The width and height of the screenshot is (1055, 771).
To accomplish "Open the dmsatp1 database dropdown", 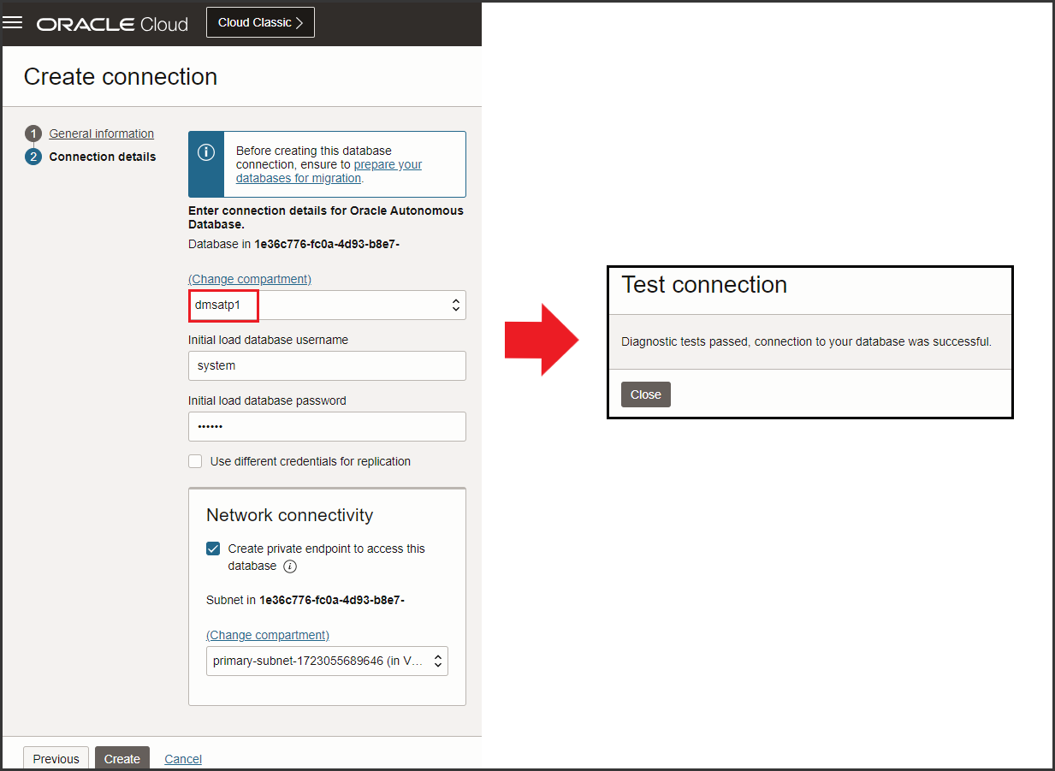I will pyautogui.click(x=455, y=305).
